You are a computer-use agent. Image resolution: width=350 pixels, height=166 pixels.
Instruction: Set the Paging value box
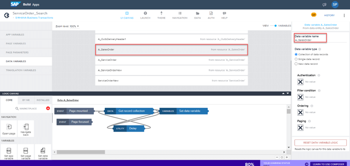click(300, 127)
